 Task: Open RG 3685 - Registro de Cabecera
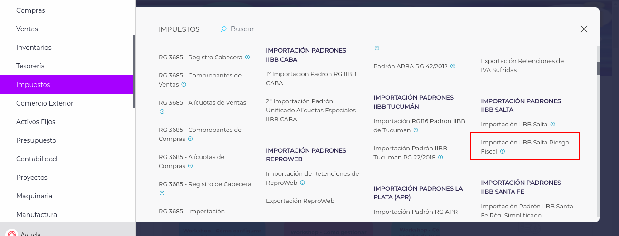(205, 184)
